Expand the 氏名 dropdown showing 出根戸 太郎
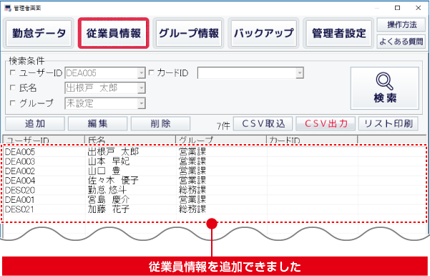Viewport: 430px width, 276px height. coord(141,88)
